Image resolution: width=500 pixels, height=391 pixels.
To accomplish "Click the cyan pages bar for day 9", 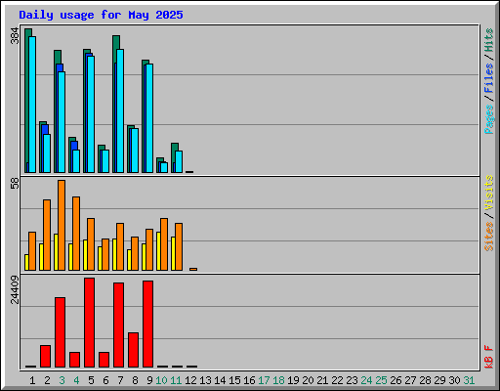I will coord(149,118).
